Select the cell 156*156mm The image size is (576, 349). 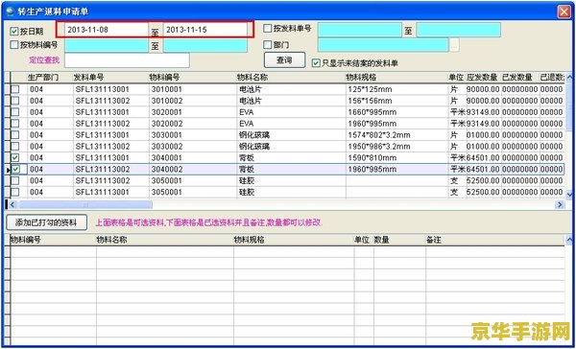click(x=396, y=101)
